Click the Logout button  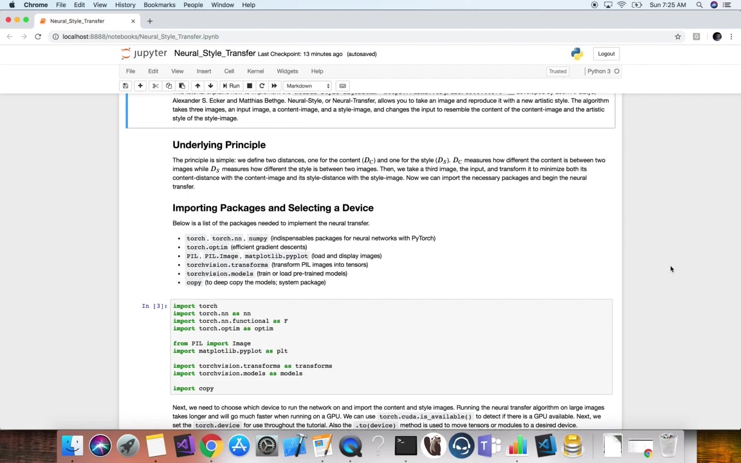pos(606,54)
